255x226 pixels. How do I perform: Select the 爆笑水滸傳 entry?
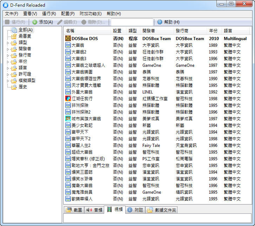[x=82, y=179]
